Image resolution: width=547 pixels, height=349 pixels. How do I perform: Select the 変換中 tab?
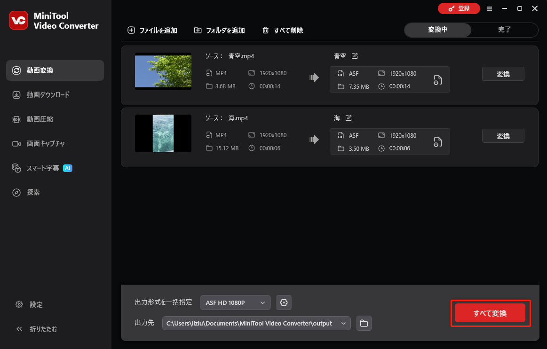[x=437, y=30]
